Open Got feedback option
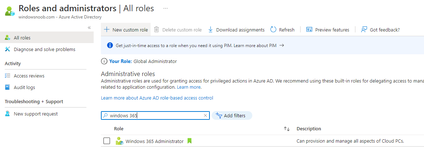Image resolution: width=424 pixels, height=160 pixels. (380, 30)
